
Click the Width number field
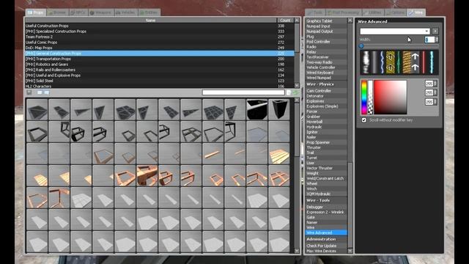point(430,40)
